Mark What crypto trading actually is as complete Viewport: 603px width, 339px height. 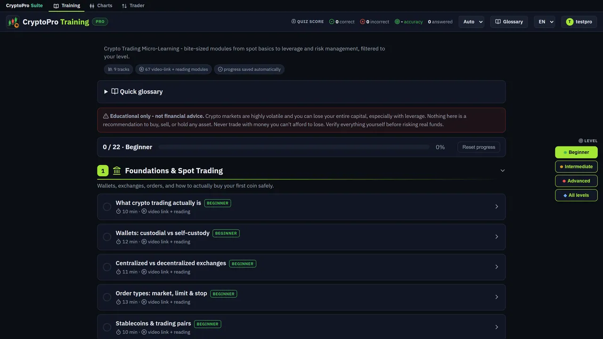pyautogui.click(x=107, y=207)
